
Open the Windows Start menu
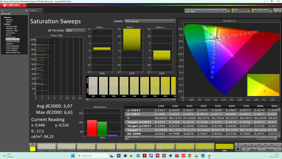[x=73, y=156]
